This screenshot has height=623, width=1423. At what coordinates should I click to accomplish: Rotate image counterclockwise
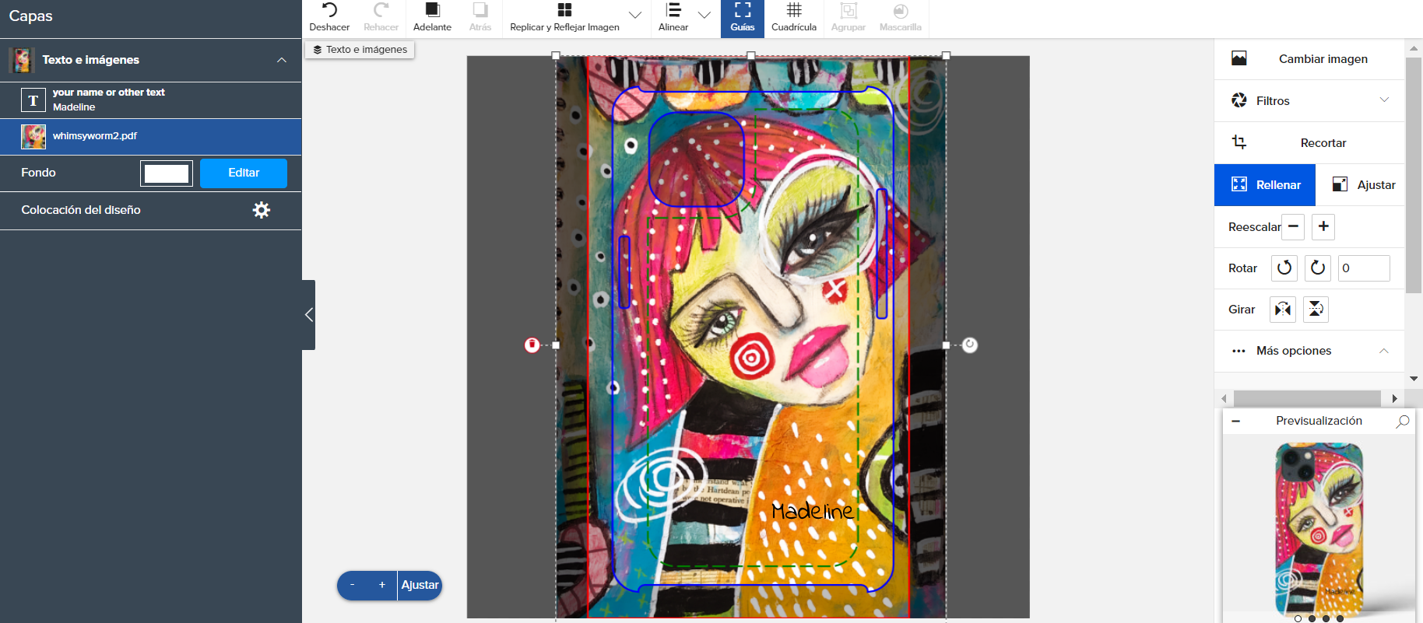[x=1284, y=268]
